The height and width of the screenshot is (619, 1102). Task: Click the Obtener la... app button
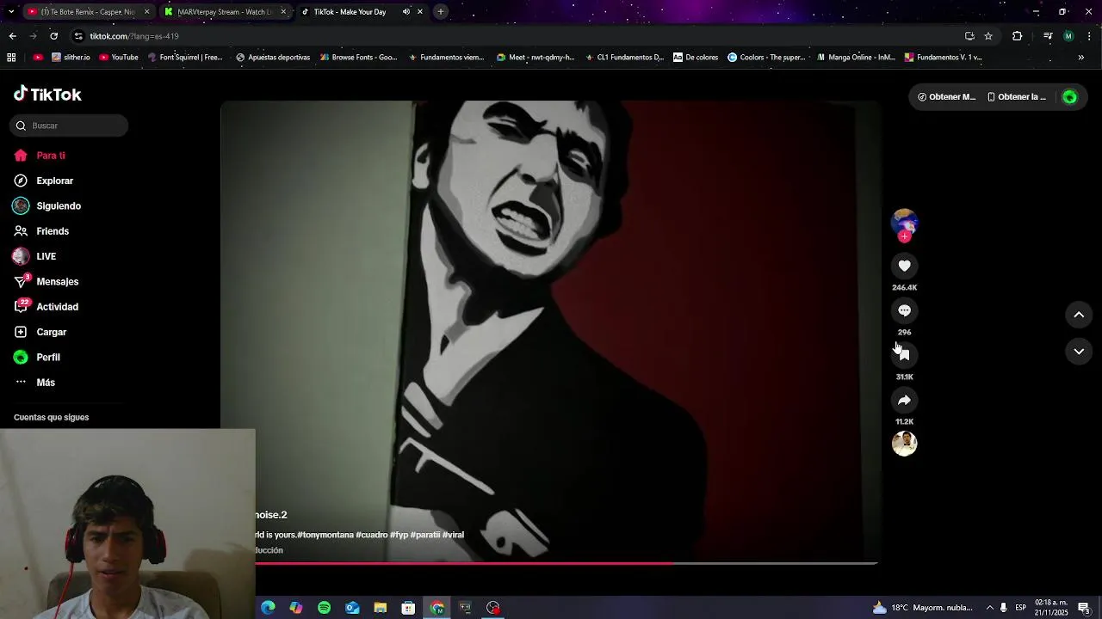pyautogui.click(x=1017, y=97)
